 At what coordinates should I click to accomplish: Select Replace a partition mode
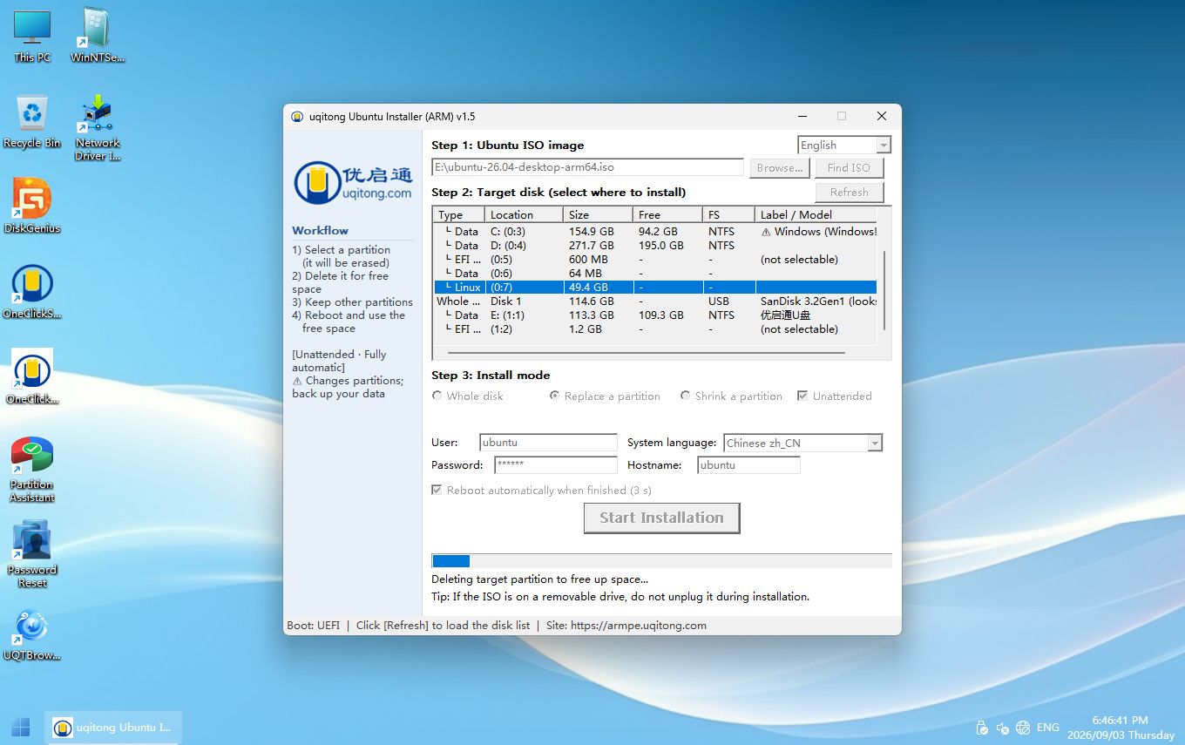[x=605, y=396]
